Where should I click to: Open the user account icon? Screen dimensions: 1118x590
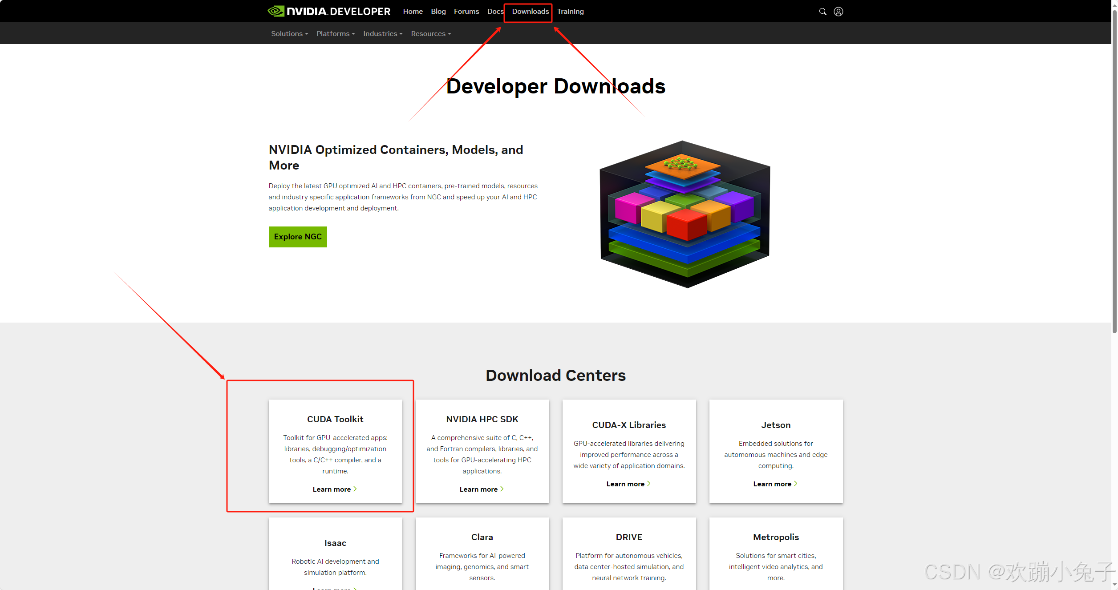click(838, 12)
